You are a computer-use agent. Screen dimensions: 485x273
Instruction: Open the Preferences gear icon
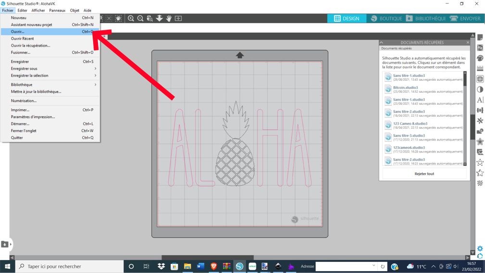pos(480,248)
